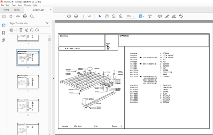Click the page layout arrows icon in thumbnails panel
Viewport: 213px width, 135px height.
point(26,30)
